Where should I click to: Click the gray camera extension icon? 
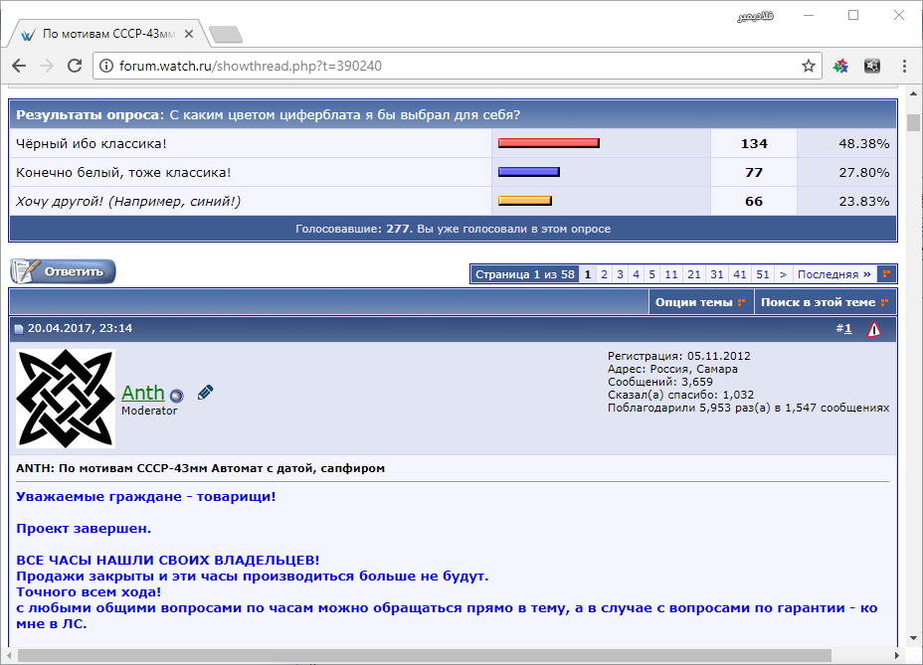(x=872, y=67)
